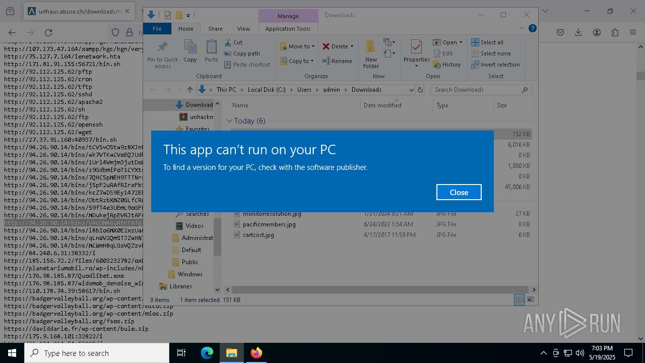Select file pacificmembers.jpg
Image resolution: width=645 pixels, height=363 pixels.
point(269,224)
